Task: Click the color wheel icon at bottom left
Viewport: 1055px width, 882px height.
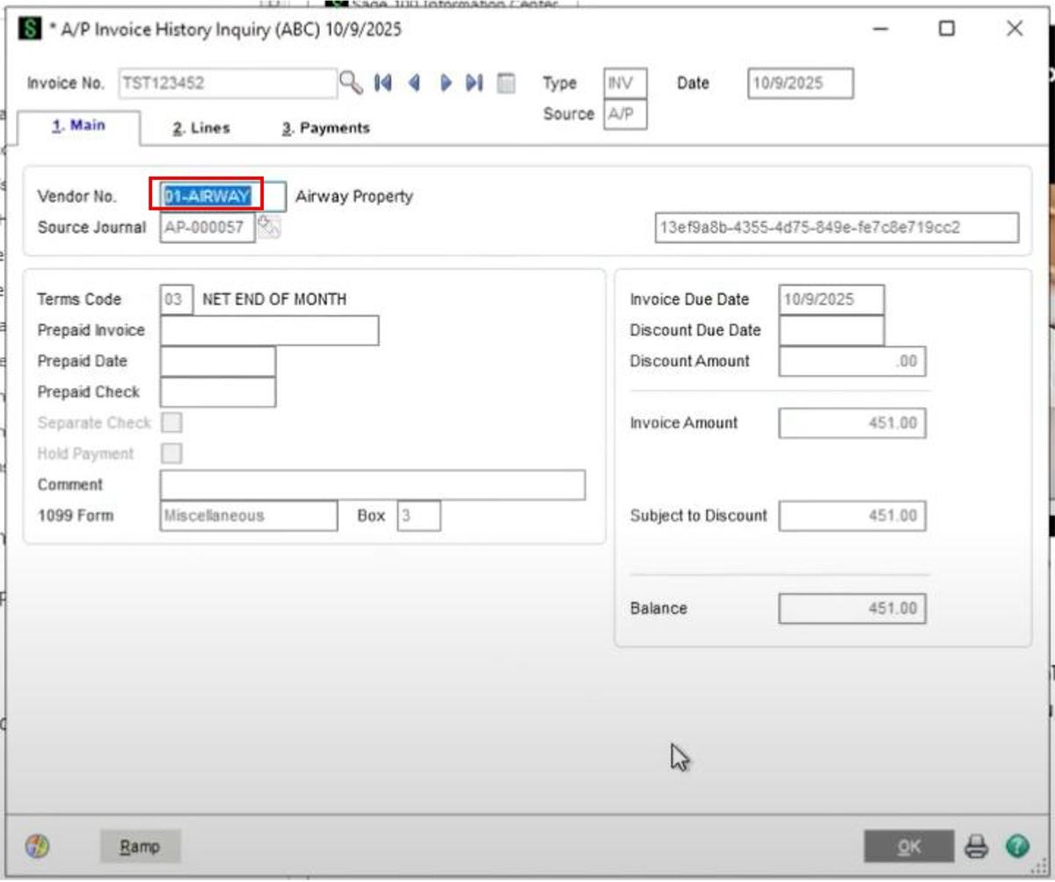Action: click(x=35, y=846)
